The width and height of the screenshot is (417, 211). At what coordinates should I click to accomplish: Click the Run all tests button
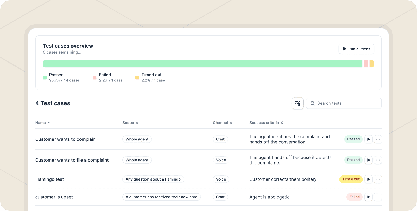pos(356,49)
